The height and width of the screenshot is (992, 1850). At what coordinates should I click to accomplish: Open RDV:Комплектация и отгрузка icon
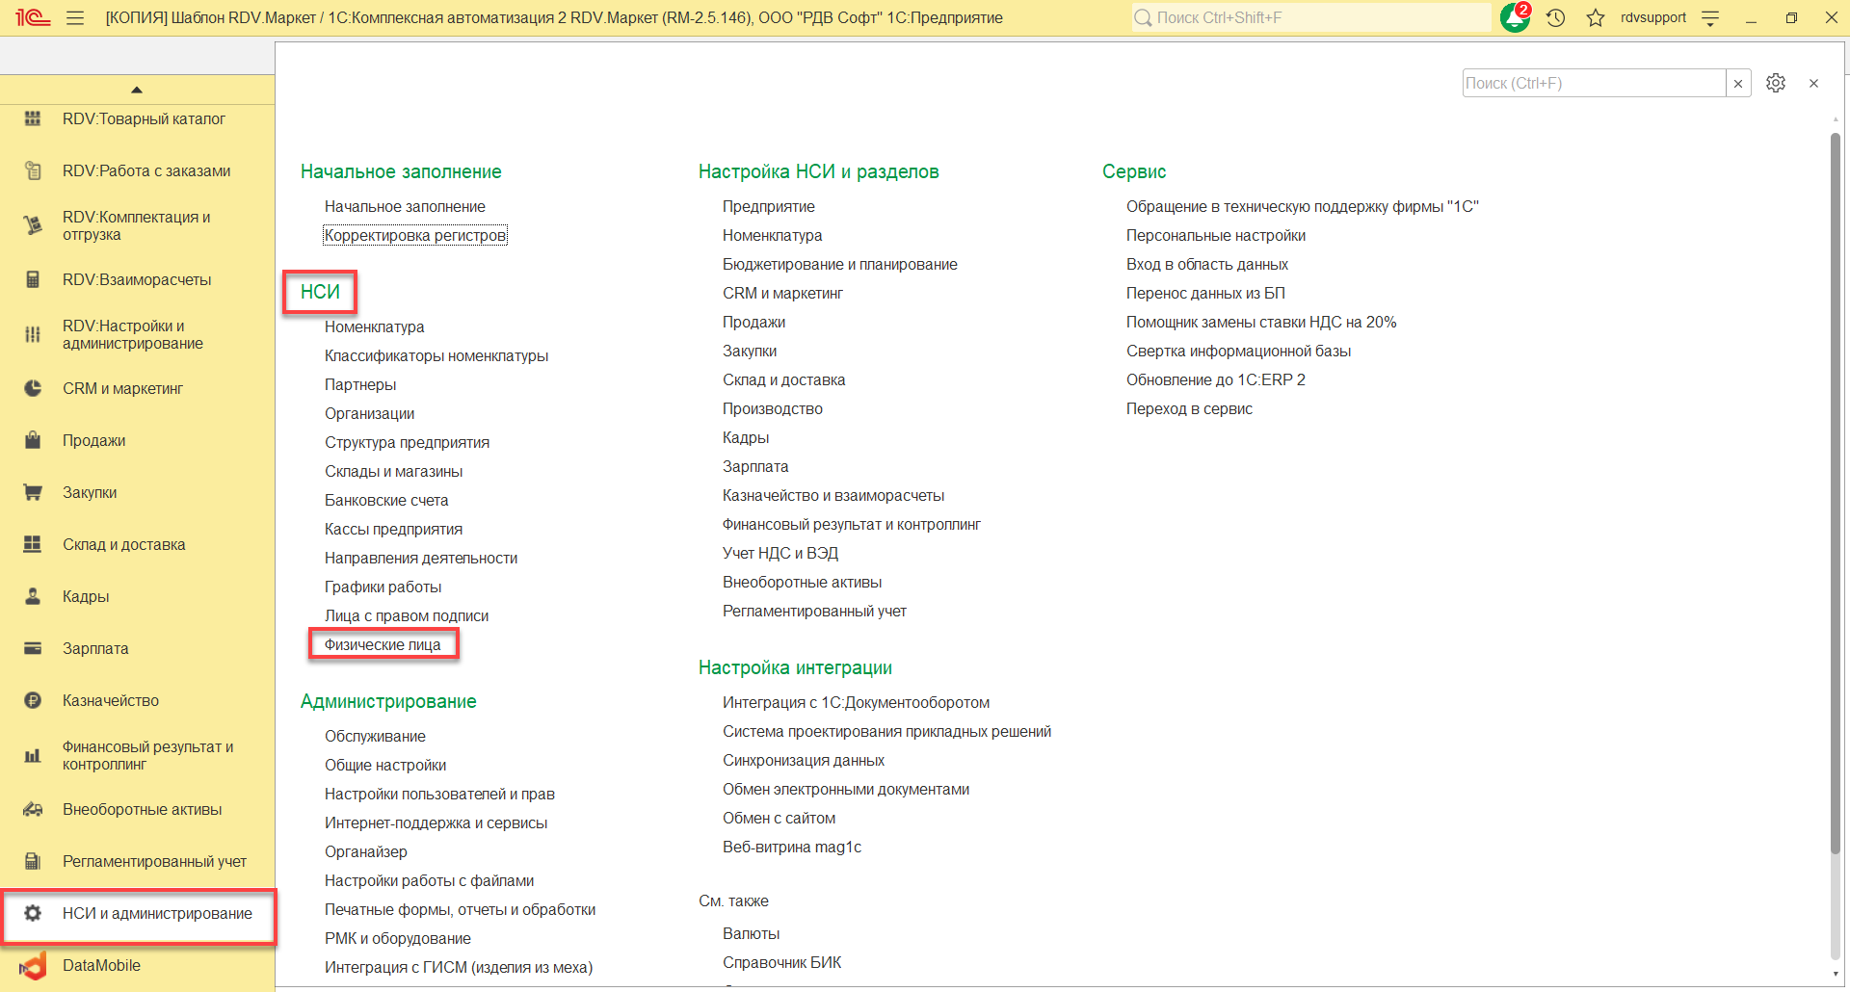pos(33,225)
